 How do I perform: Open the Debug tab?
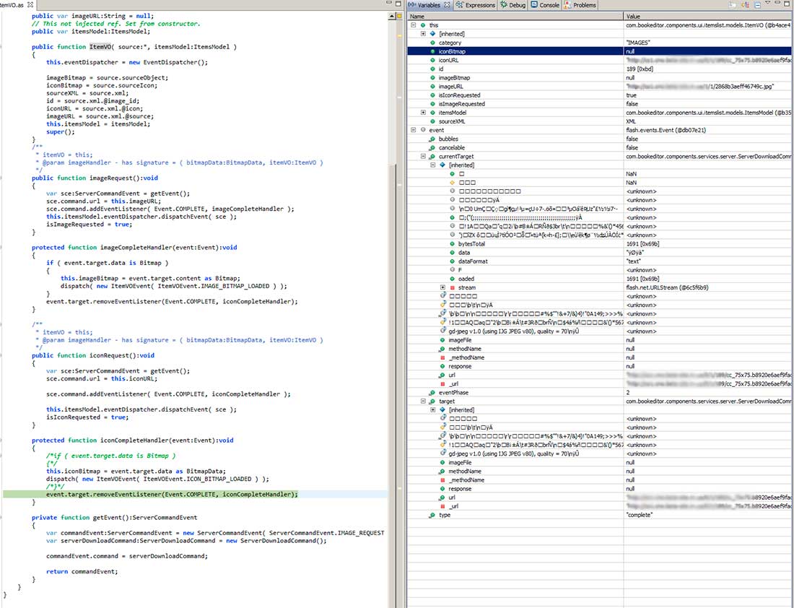tap(513, 5)
